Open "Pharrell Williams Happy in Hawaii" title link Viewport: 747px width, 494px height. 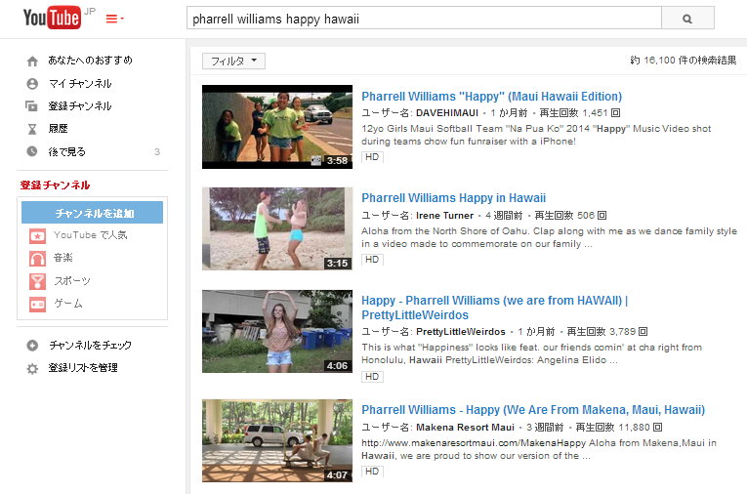click(453, 198)
